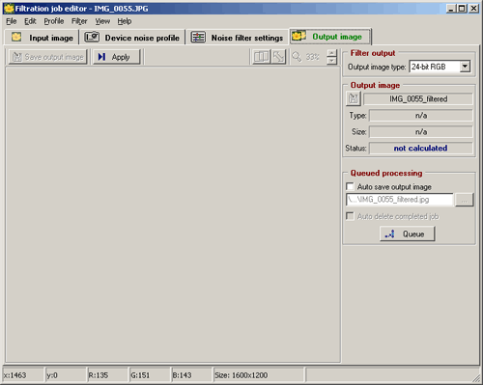Open the File menu
Viewport: 483px width, 385px height.
point(12,21)
